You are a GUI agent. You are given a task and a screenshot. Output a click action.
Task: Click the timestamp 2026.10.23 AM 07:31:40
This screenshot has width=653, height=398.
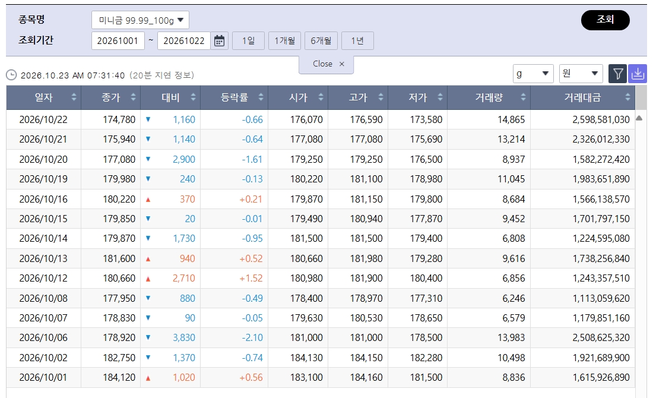pyautogui.click(x=73, y=75)
